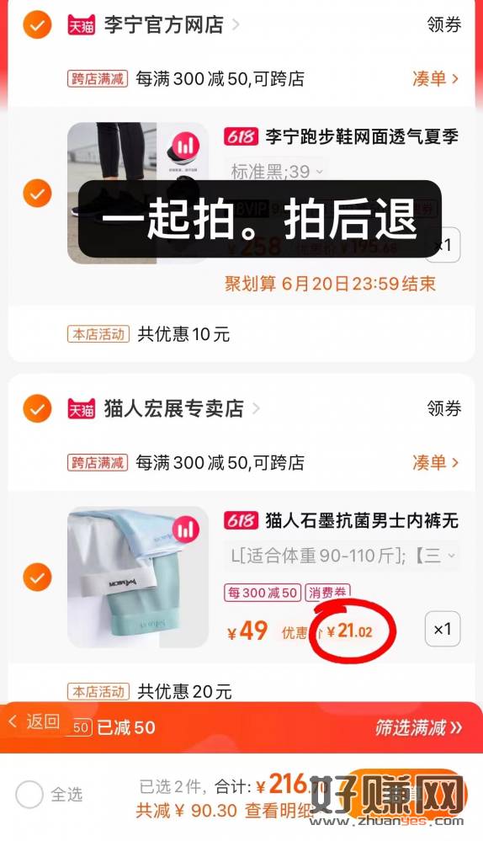Open the underwear product thumbnail
The width and height of the screenshot is (483, 841).
(x=138, y=578)
